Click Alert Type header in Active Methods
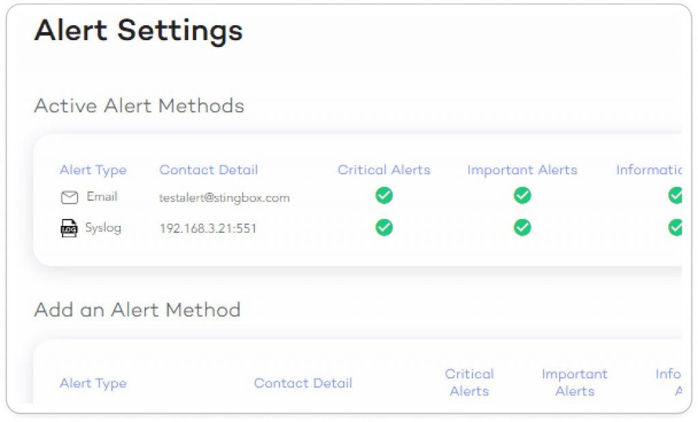The width and height of the screenshot is (698, 422). (93, 170)
